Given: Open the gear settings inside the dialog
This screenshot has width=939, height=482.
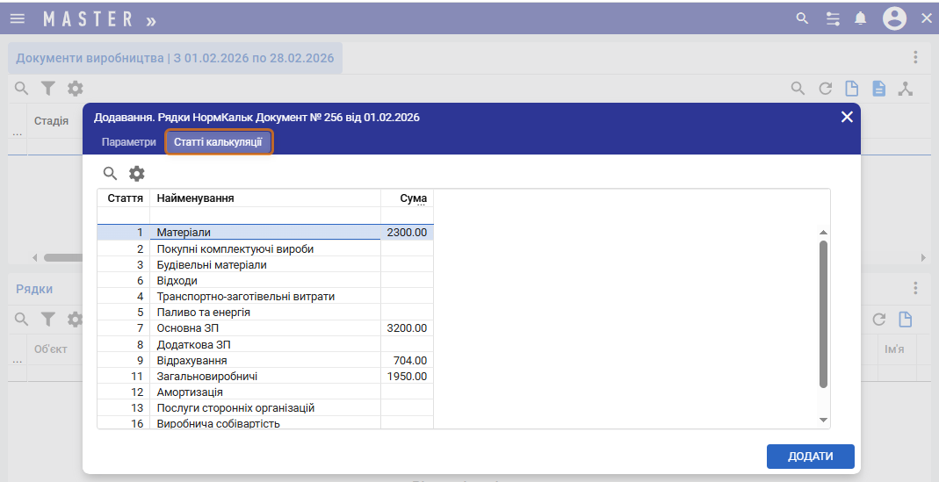Looking at the screenshot, I should pos(137,174).
